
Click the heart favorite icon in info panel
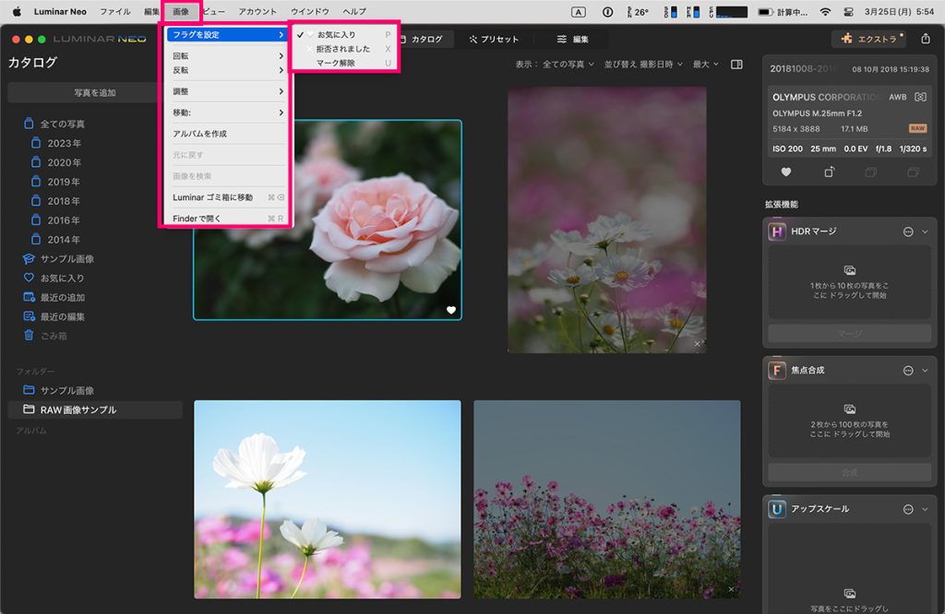tap(786, 172)
